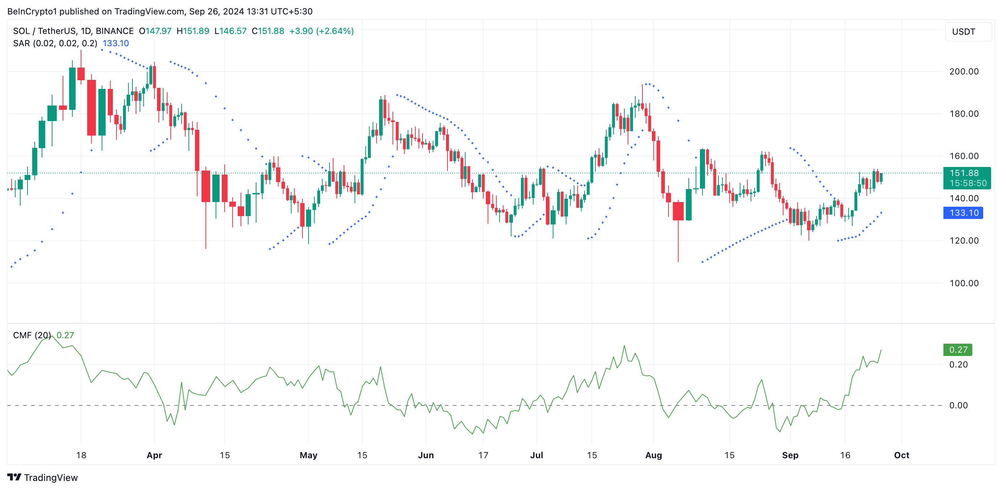The height and width of the screenshot is (490, 1002).
Task: Click the 0.00 level on CMF scale
Action: tap(958, 405)
